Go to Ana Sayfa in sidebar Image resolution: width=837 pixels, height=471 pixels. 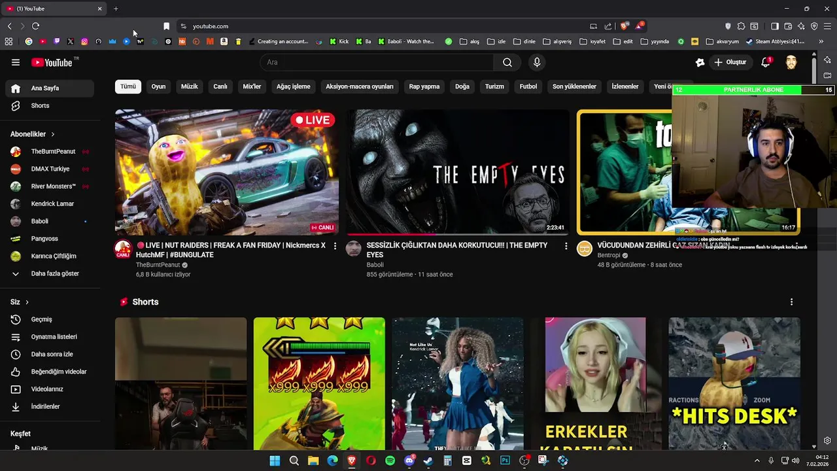click(50, 88)
